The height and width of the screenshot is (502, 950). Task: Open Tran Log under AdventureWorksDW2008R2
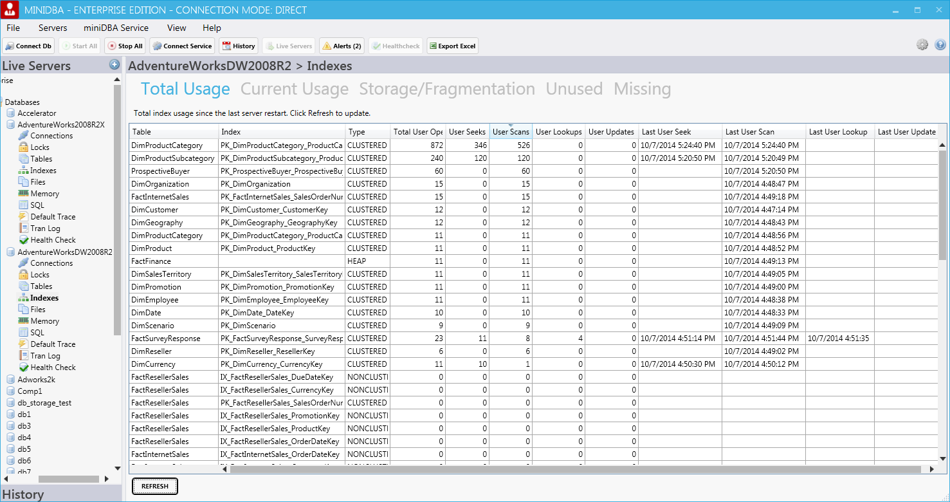(x=45, y=356)
